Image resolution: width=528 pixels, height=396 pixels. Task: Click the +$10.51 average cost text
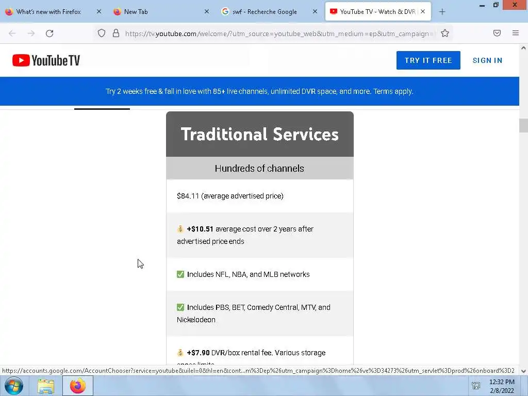[245, 235]
